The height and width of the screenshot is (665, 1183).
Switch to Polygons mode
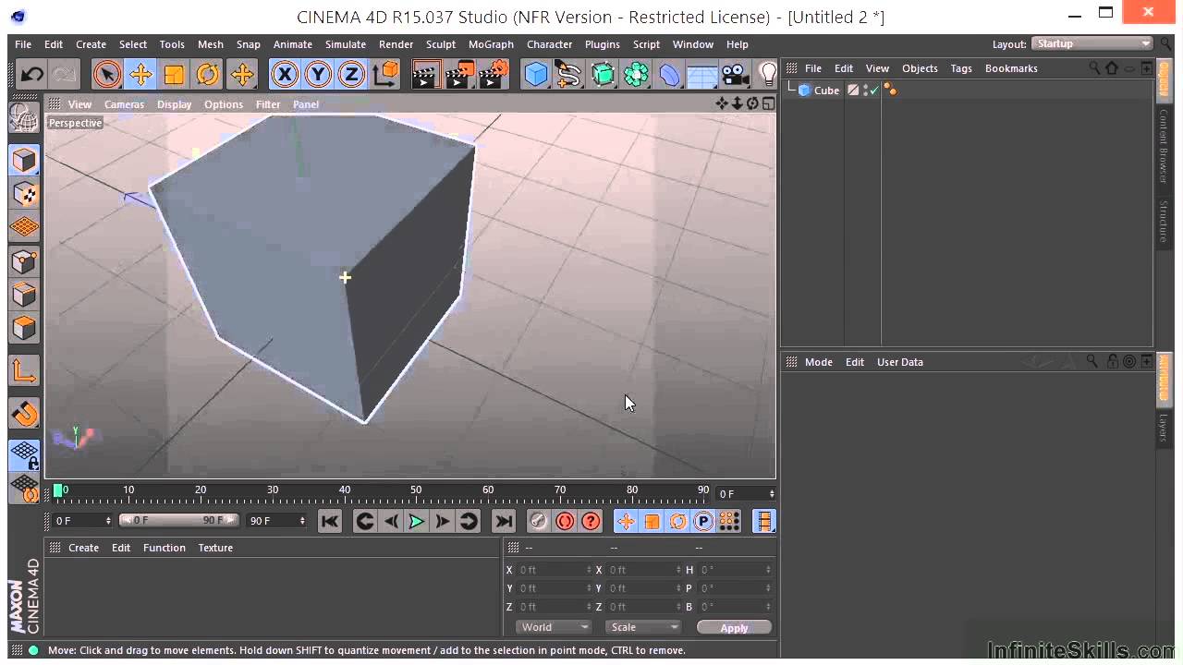(24, 328)
